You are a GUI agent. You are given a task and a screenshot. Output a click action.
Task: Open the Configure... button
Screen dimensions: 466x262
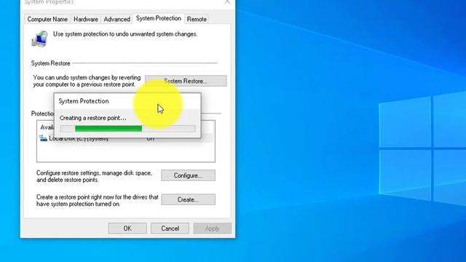point(188,175)
